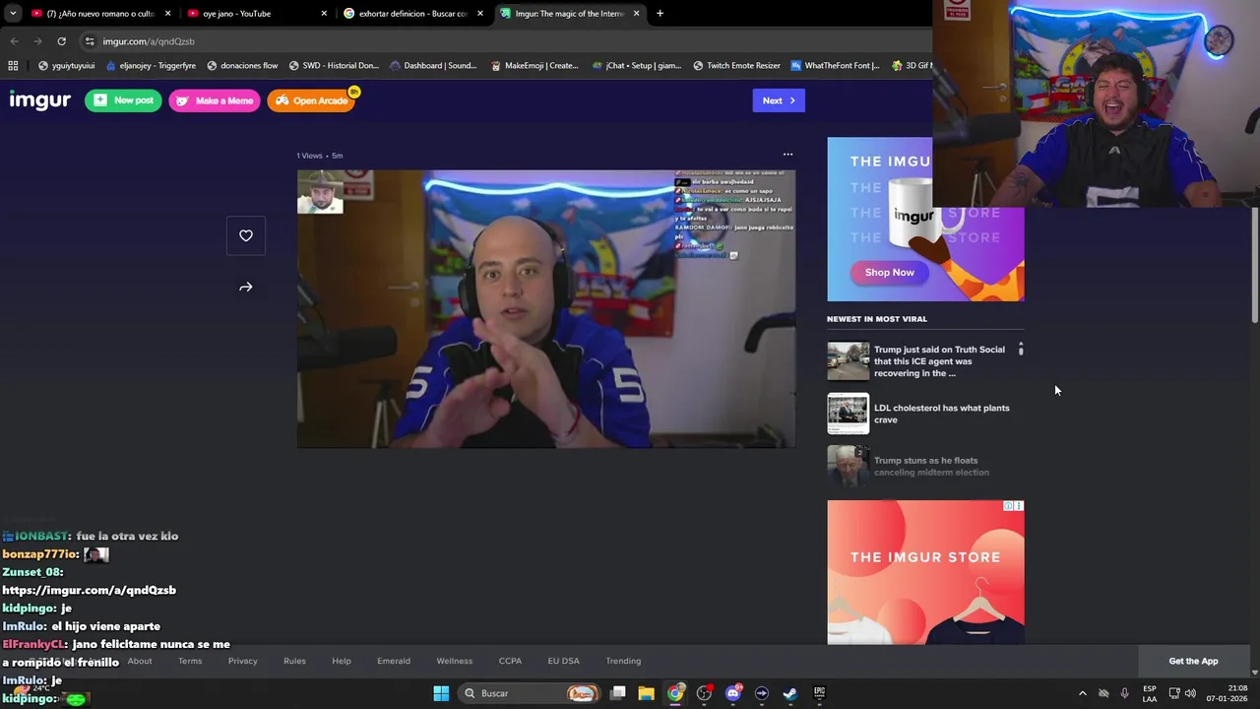Open the WhatTheFont Font bookmark
This screenshot has width=1260, height=709.
point(835,66)
